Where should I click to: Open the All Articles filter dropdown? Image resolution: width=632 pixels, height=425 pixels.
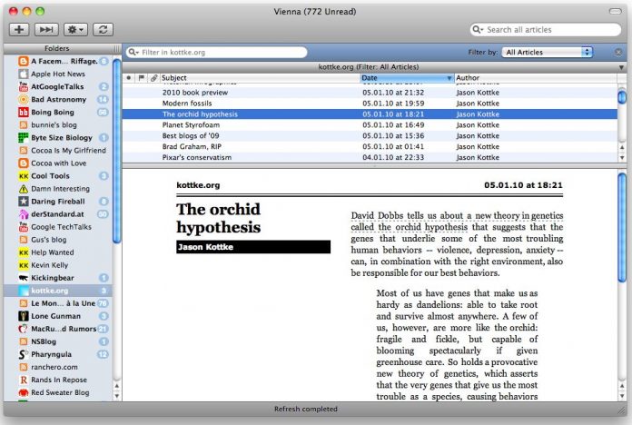[547, 52]
